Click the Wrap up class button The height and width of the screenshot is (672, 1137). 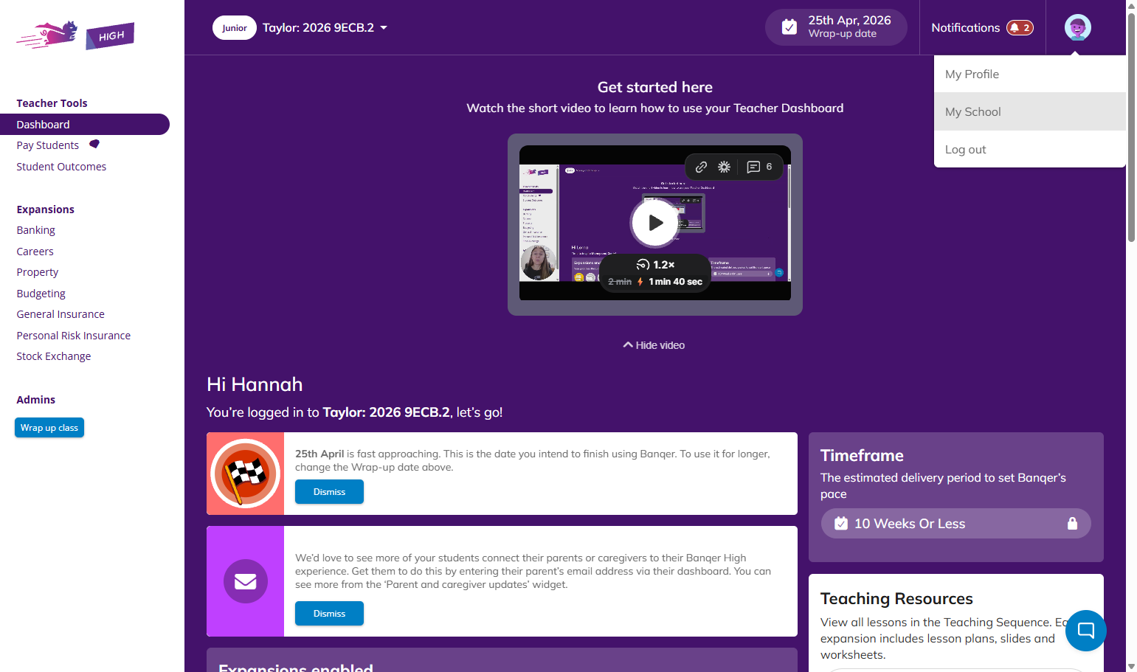click(x=49, y=428)
